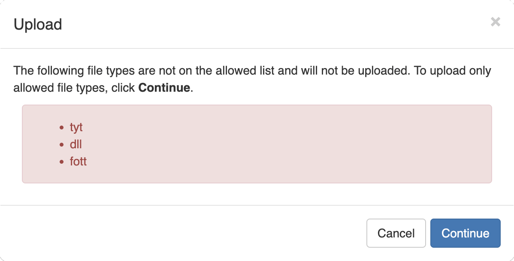Click the fott list entry

coord(79,162)
